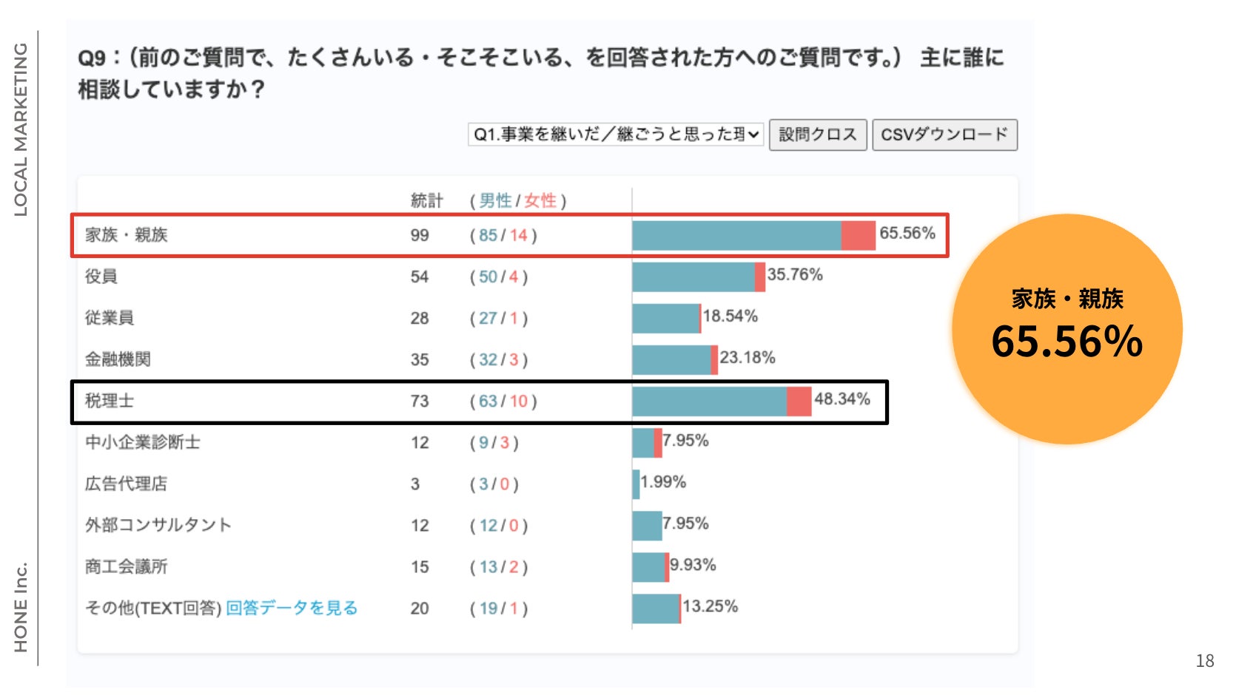The image size is (1236, 695).
Task: Click the 65.56% bar for 家族・親族
Action: pyautogui.click(x=753, y=235)
